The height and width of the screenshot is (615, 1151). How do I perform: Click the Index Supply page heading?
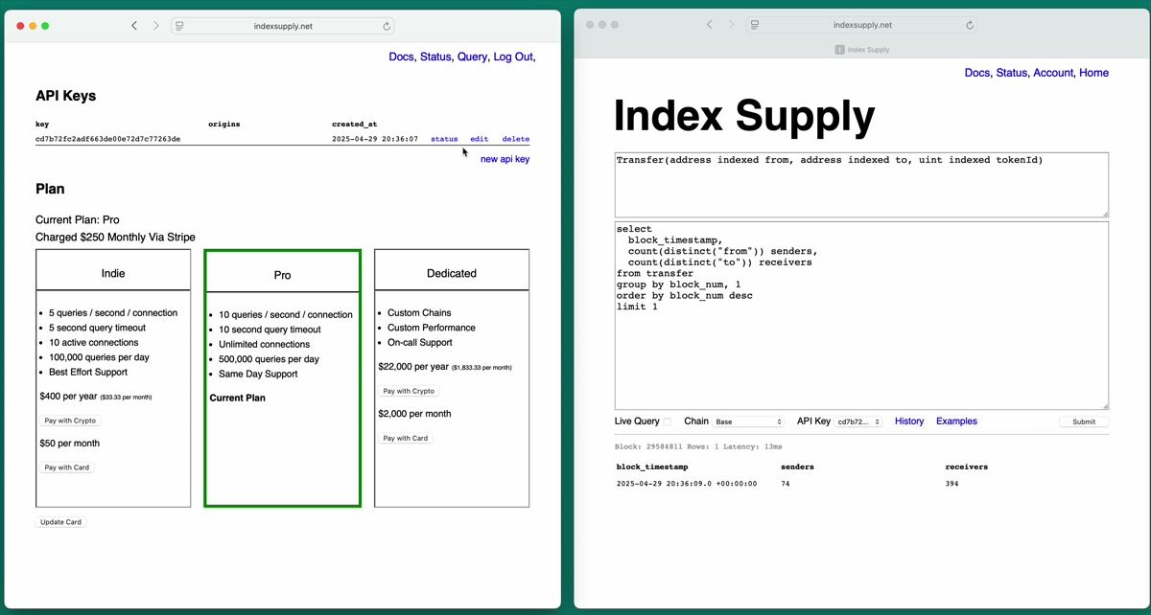click(x=744, y=116)
